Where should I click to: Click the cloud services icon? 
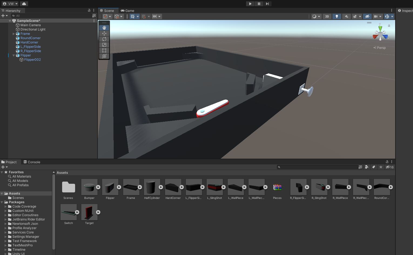point(24,4)
